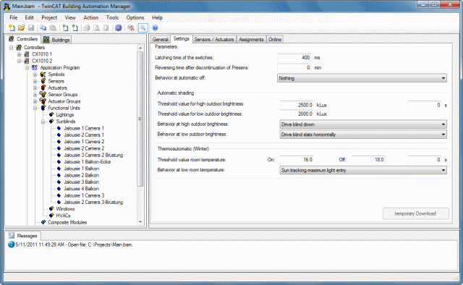Click the Actuator Groups node icon
The width and height of the screenshot is (463, 285).
(x=43, y=101)
